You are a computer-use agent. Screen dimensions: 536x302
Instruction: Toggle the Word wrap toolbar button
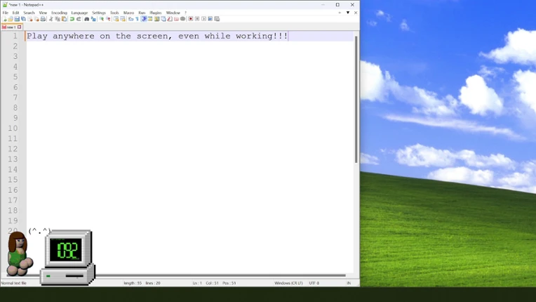pos(130,19)
